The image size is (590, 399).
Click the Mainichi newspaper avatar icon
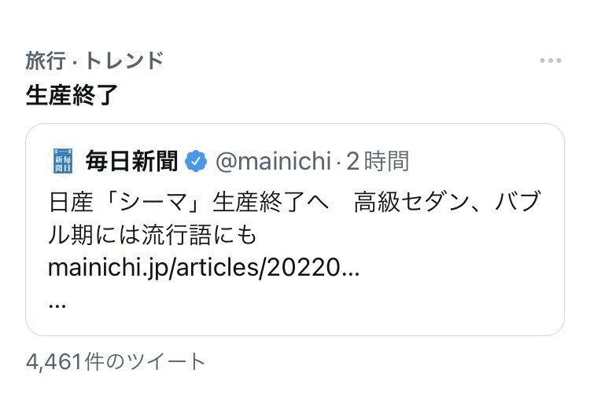click(61, 162)
